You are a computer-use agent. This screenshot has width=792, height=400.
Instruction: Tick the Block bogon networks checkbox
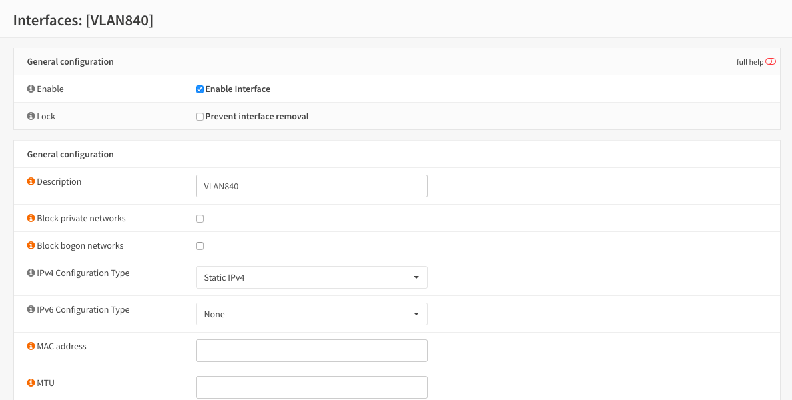pyautogui.click(x=200, y=246)
